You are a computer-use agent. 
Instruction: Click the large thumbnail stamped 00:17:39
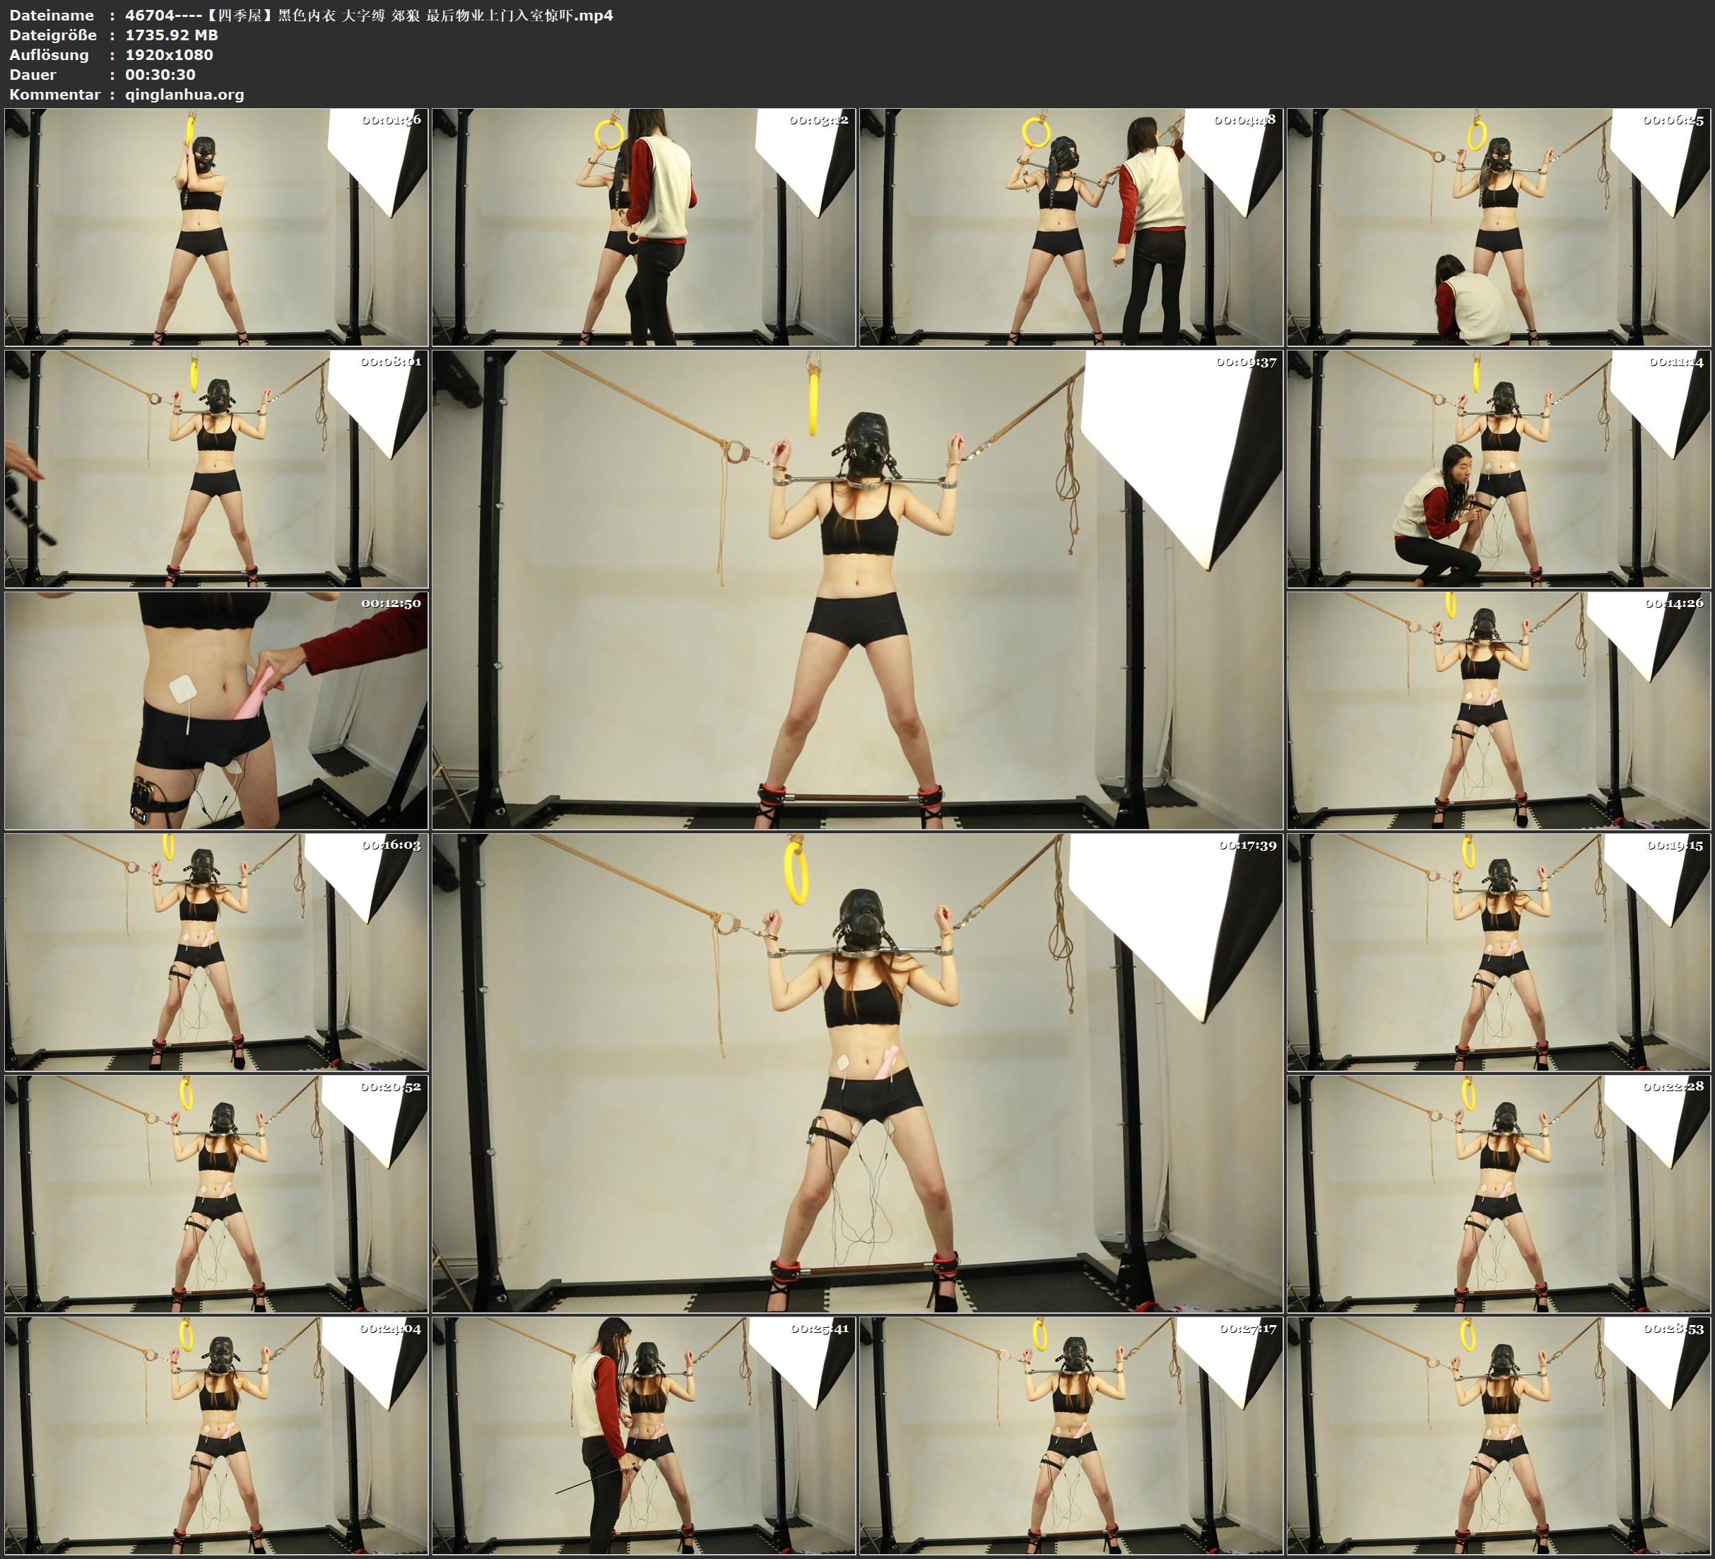click(858, 1072)
